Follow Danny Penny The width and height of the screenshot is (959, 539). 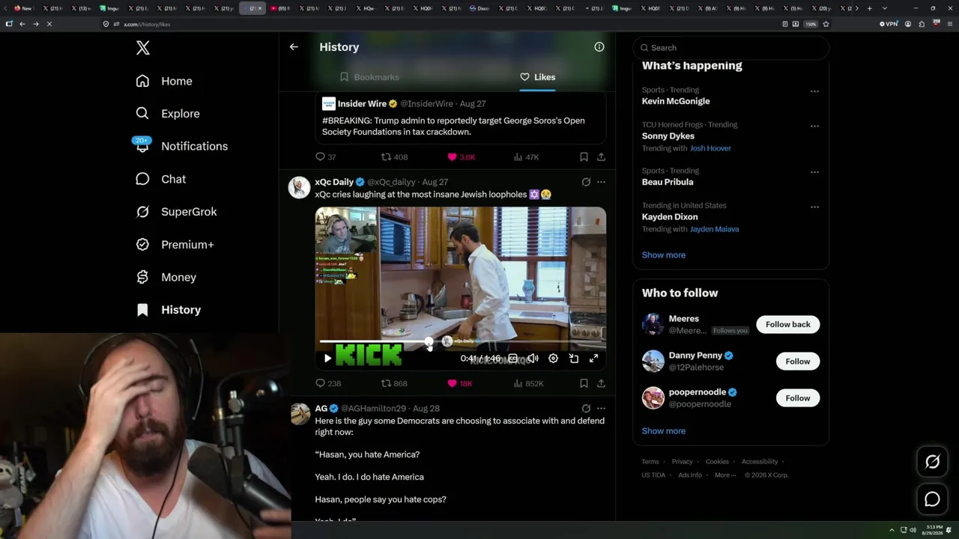coord(797,362)
